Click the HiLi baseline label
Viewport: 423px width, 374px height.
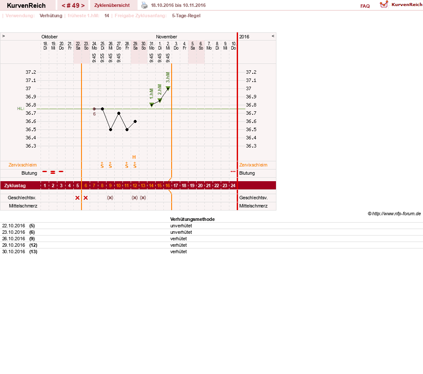coord(21,108)
